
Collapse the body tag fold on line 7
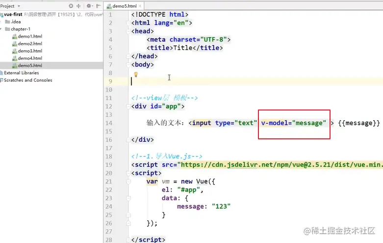point(128,65)
